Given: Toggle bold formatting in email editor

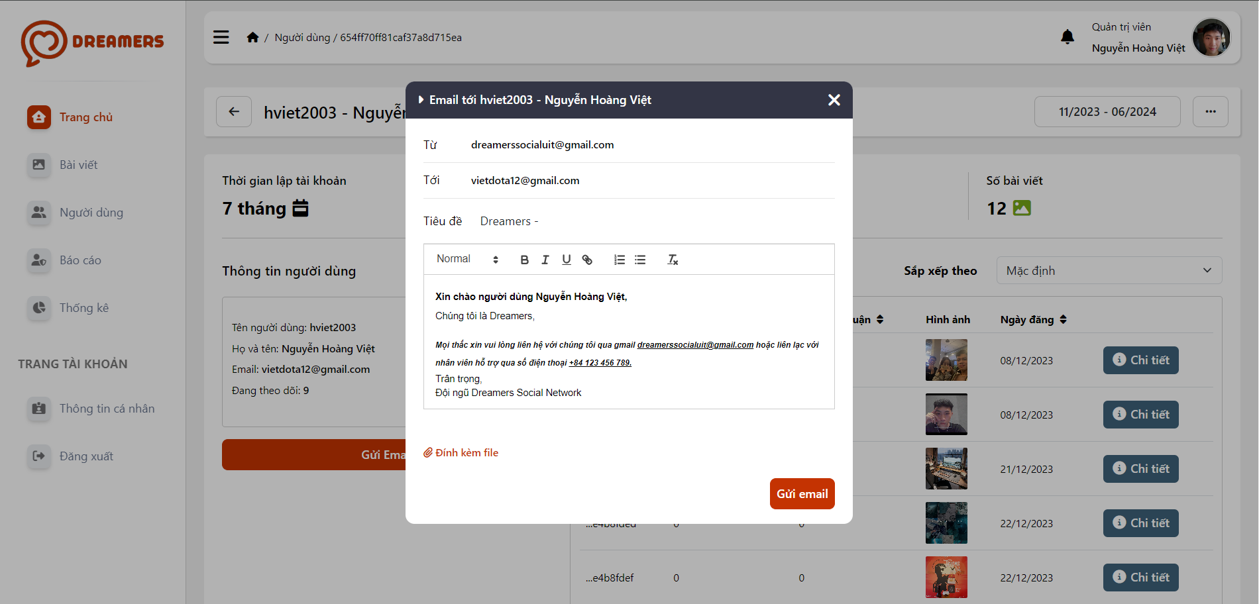Looking at the screenshot, I should [x=524, y=260].
